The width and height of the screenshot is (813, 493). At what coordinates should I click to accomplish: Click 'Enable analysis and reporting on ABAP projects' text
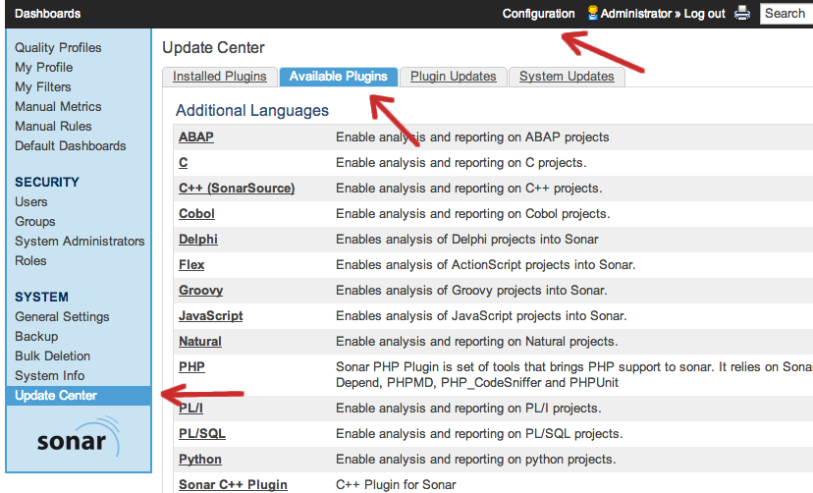[472, 137]
